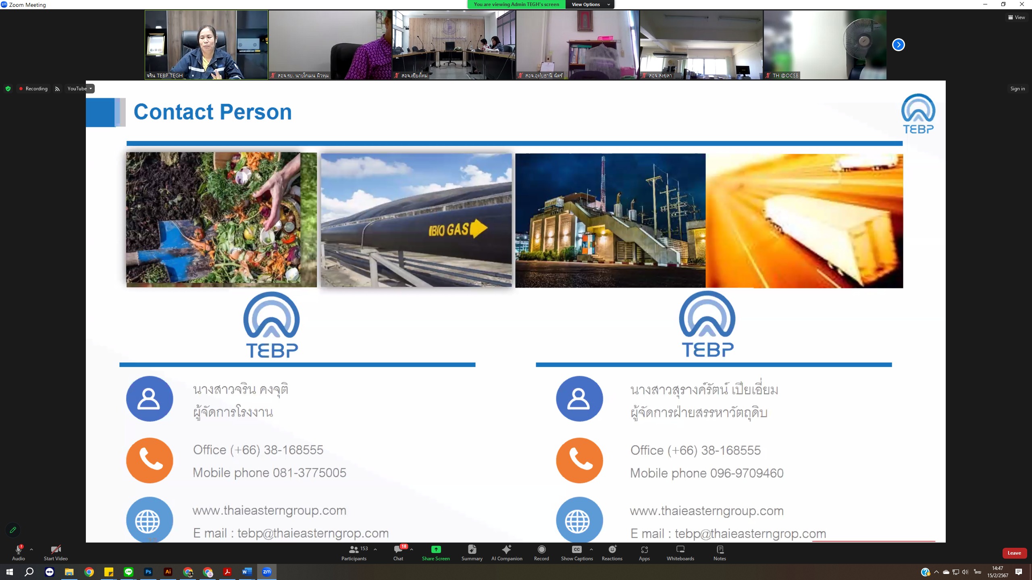Screen dimensions: 1032x580
Task: Click left www.thaieasterngroup.com text
Action: (x=269, y=510)
